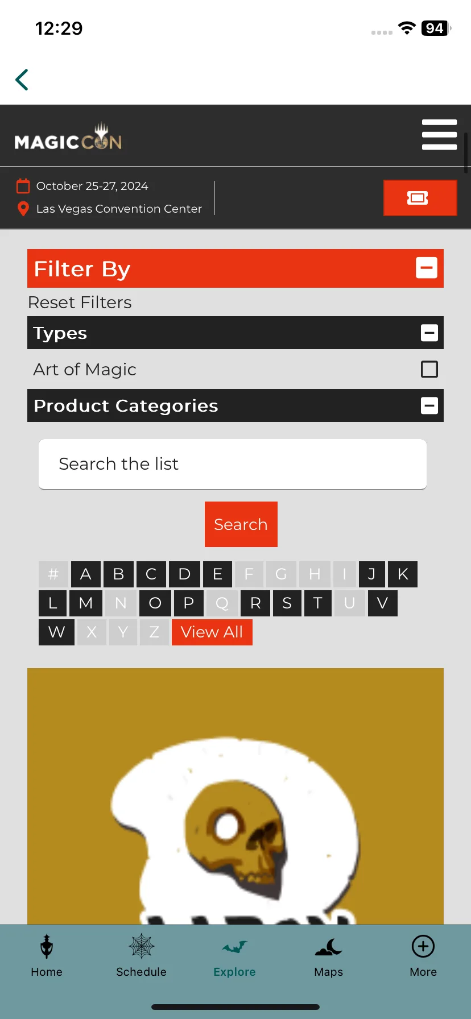The width and height of the screenshot is (471, 1019).
Task: Collapse the Product Categories section
Action: pos(429,405)
